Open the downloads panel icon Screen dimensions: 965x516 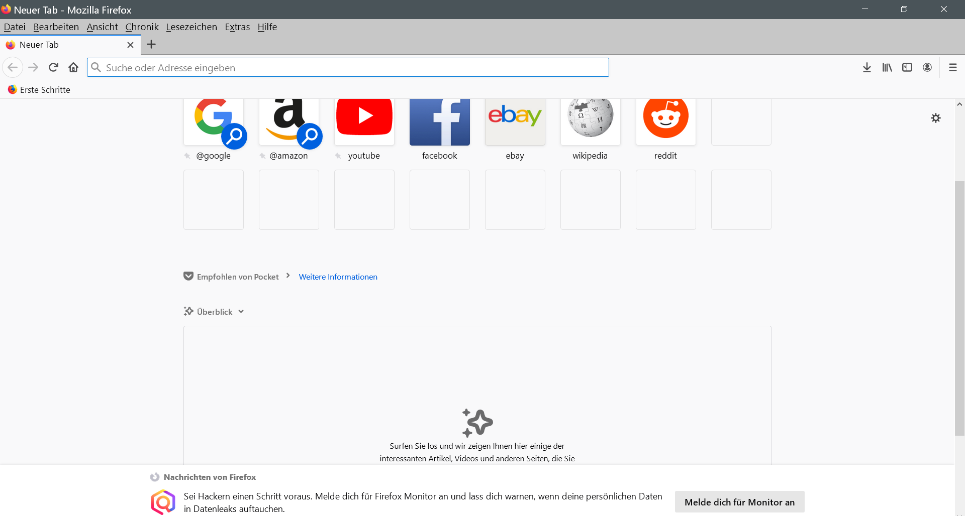[x=867, y=67]
